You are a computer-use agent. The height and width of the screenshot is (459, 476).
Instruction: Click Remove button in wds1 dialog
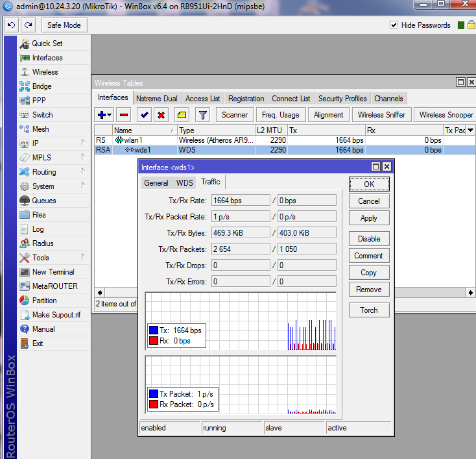369,290
